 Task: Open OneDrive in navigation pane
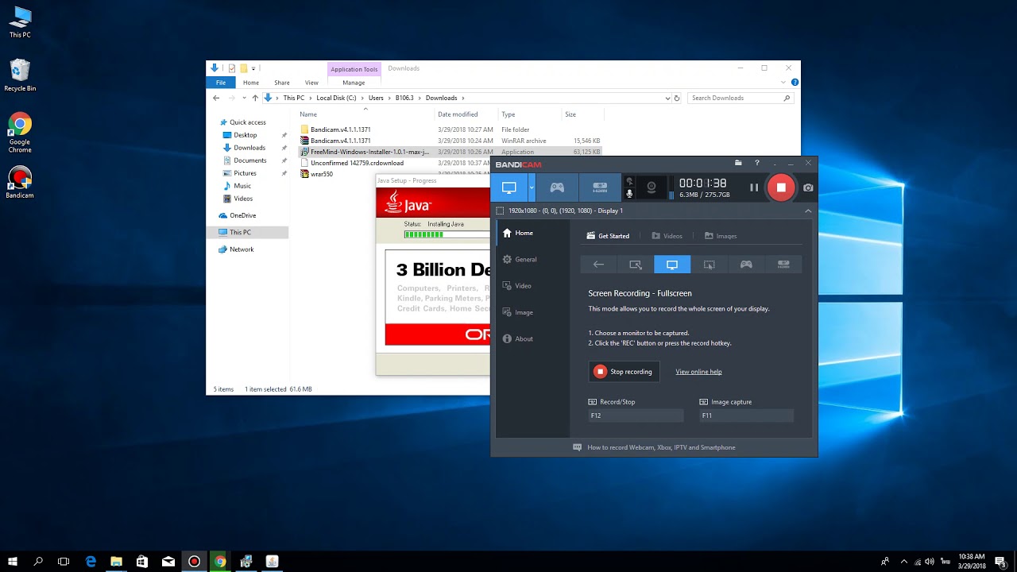242,215
